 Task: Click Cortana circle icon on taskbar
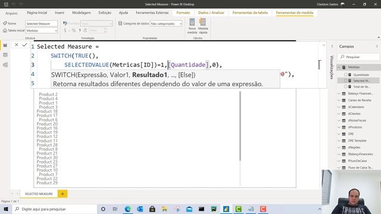pos(103,209)
